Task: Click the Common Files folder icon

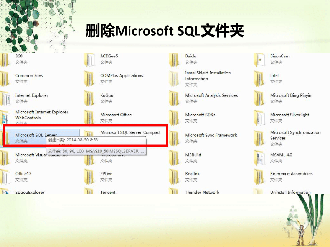Action: [5, 79]
